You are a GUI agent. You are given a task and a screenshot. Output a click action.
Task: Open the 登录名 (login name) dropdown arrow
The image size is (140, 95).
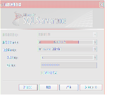[x=95, y=58]
